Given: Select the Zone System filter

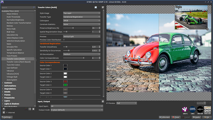Looking at the screenshot, I should pos(12,80).
